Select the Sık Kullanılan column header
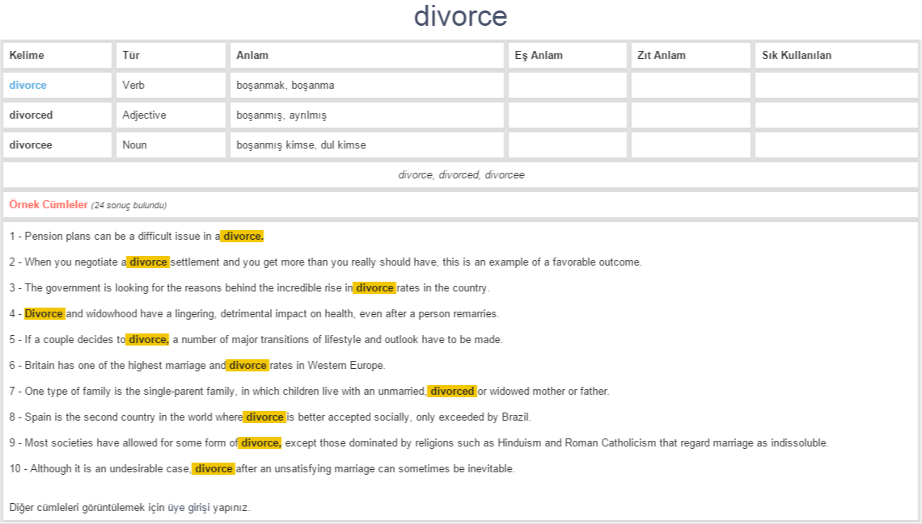 coord(797,56)
